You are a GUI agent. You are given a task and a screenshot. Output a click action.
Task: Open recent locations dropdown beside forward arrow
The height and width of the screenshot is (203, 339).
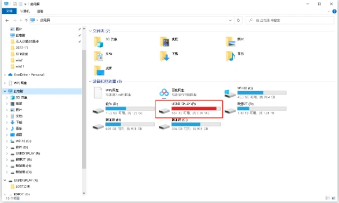point(21,20)
